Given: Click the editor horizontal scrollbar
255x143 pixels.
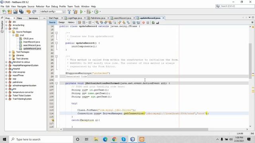Looking at the screenshot, I should 135,129.
